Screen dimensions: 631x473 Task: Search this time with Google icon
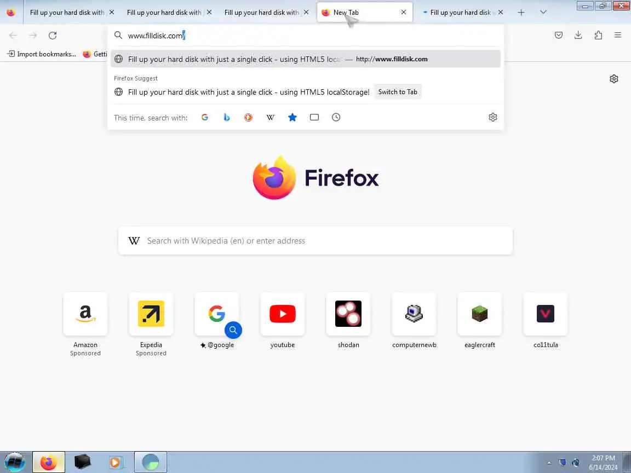(x=205, y=117)
